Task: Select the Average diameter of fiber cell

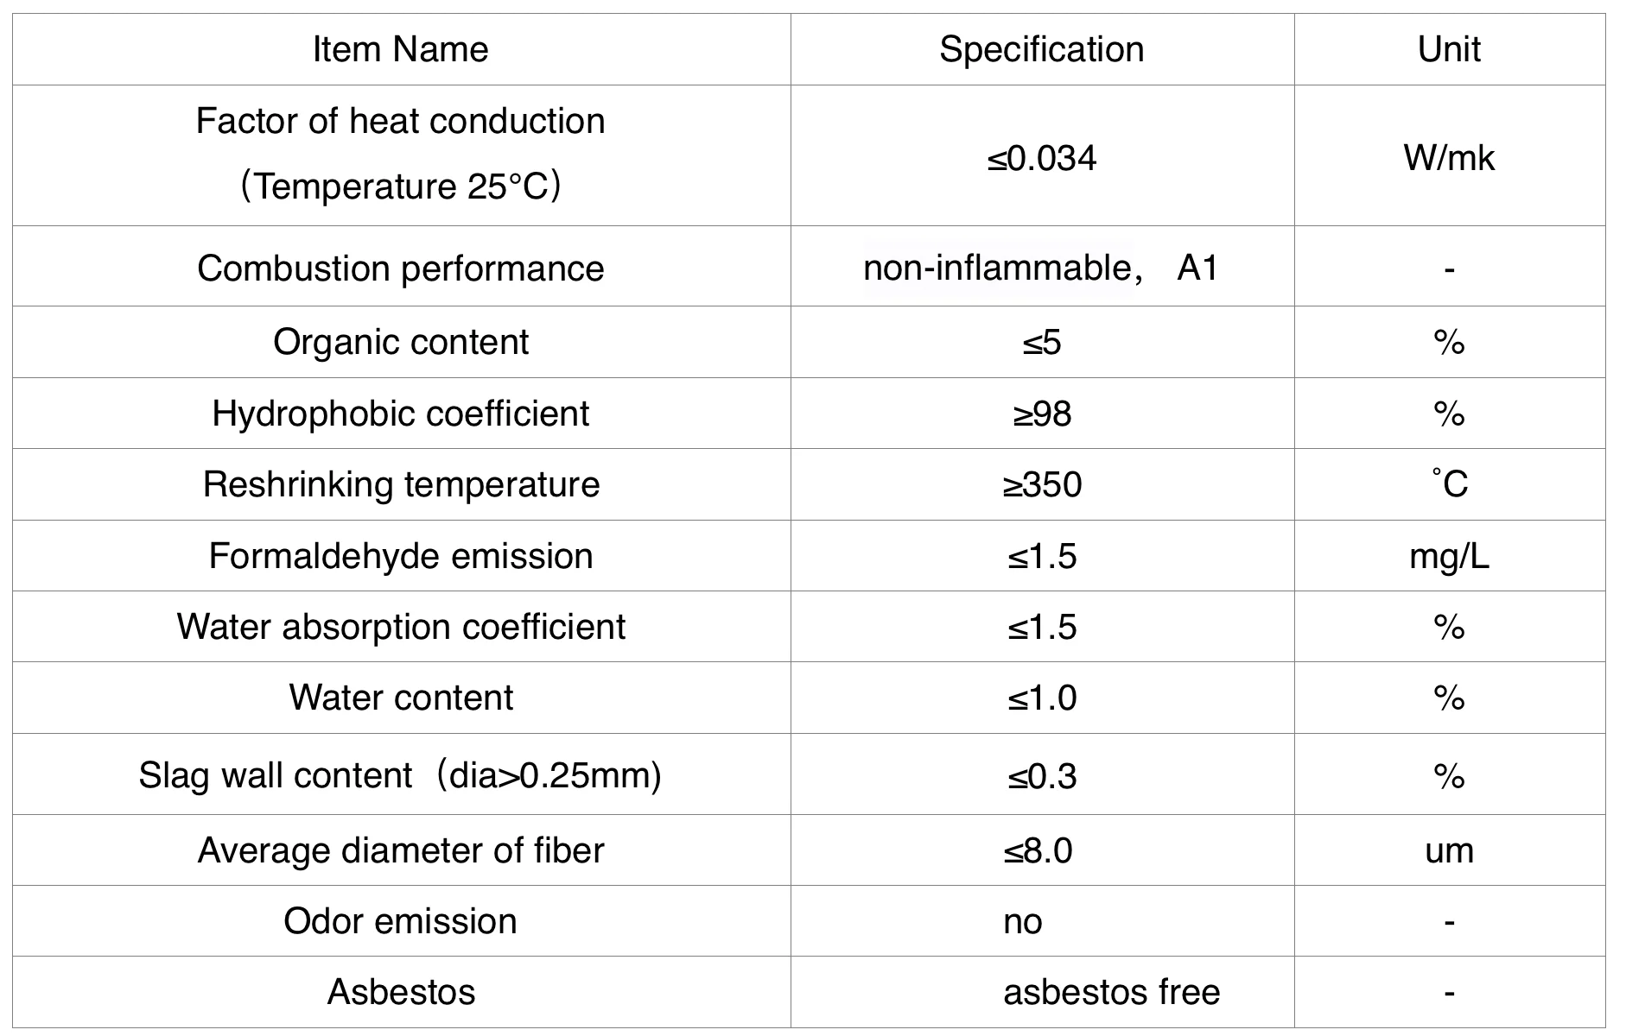Action: 400,850
